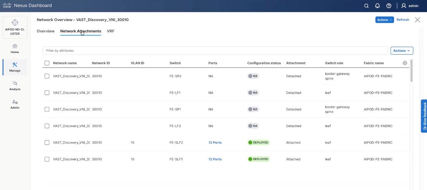Open the Manage section

click(15, 67)
